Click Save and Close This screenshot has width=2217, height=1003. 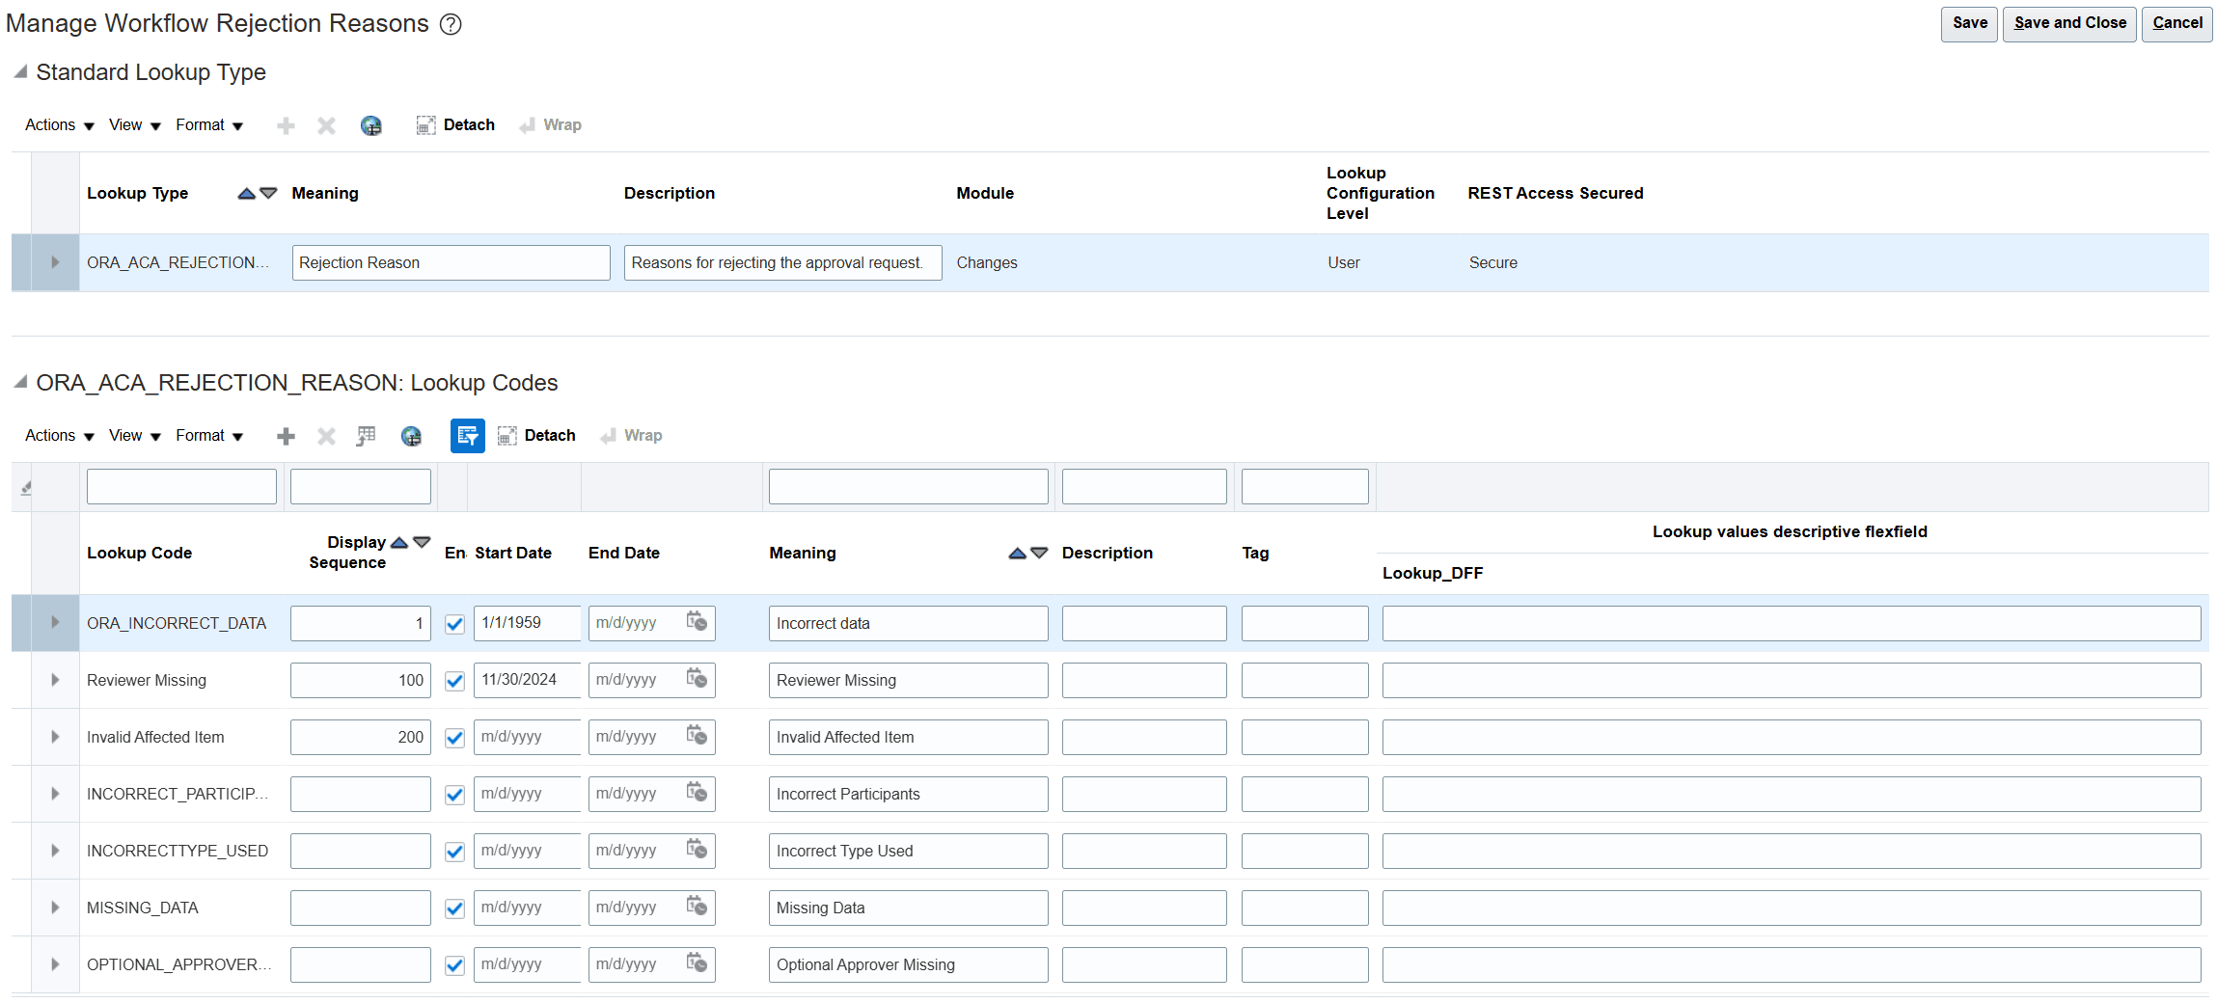click(x=2069, y=24)
